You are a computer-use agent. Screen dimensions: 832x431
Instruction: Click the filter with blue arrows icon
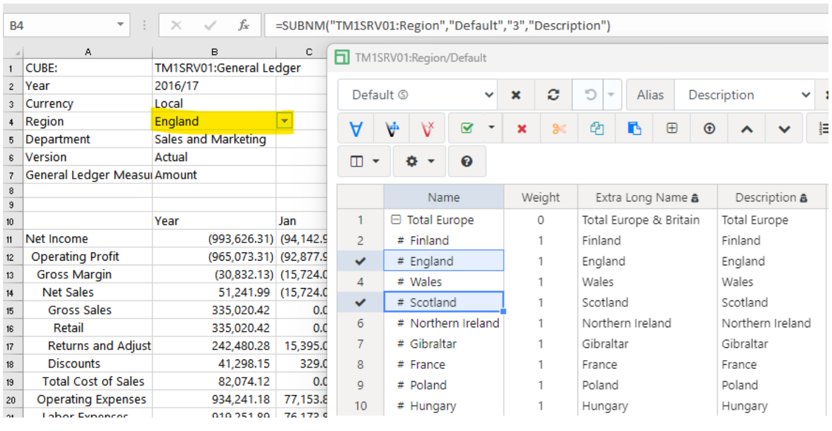click(x=391, y=129)
